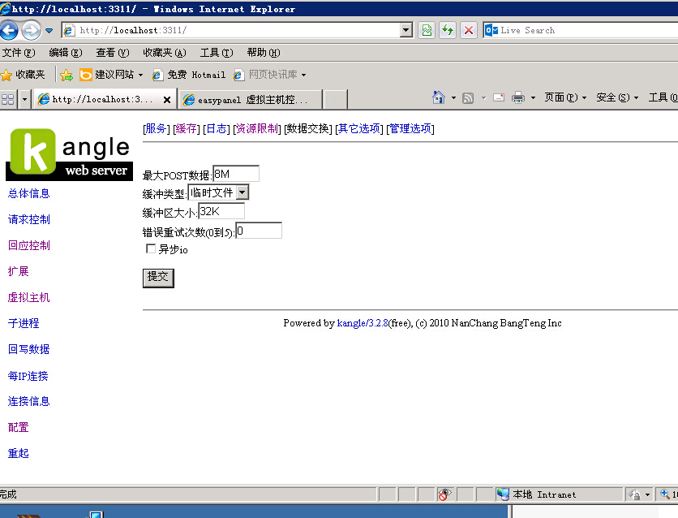This screenshot has height=518, width=678.
Task: Click the Print icon
Action: click(518, 97)
